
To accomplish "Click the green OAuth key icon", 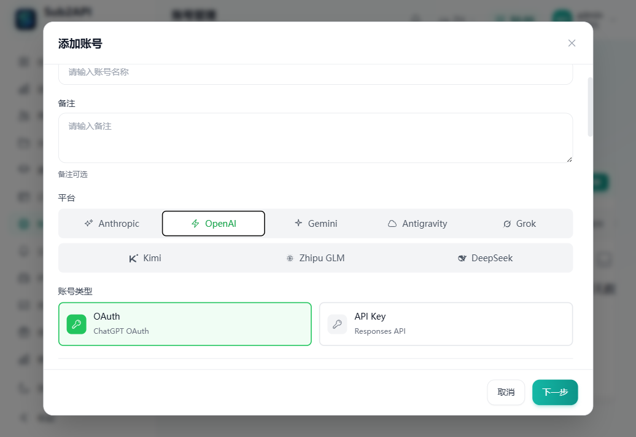I will click(76, 324).
